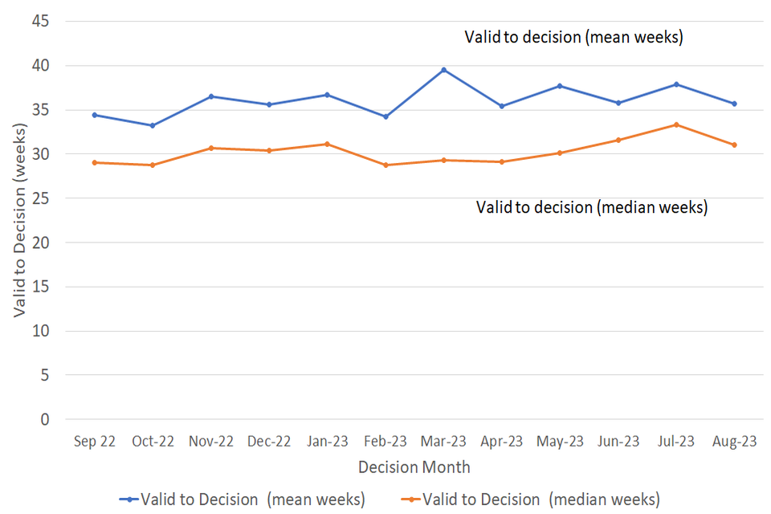The height and width of the screenshot is (514, 771).
Task: Click the median weeks annotation below the orange line
Action: click(591, 207)
